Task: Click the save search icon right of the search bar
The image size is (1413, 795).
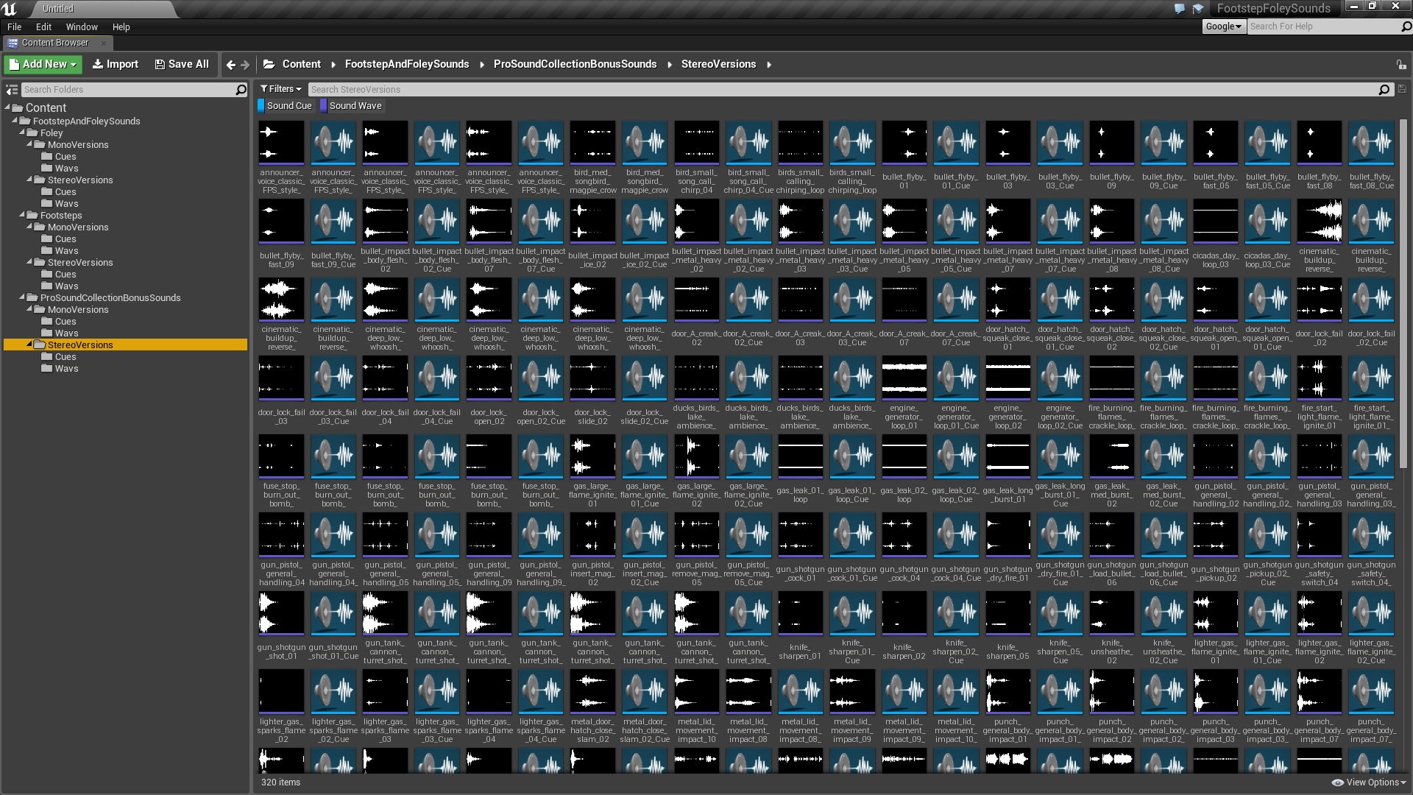Action: pyautogui.click(x=1401, y=89)
